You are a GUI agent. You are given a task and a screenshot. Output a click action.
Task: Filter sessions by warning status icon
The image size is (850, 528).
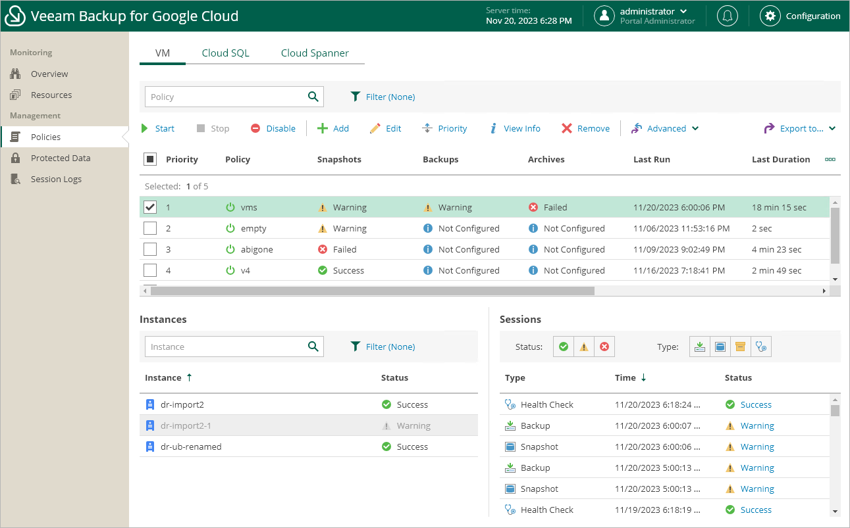point(583,347)
